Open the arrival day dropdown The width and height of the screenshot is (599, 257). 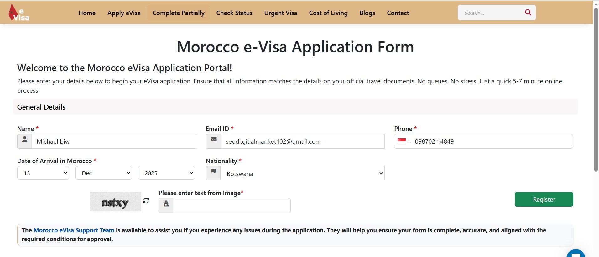tap(43, 173)
